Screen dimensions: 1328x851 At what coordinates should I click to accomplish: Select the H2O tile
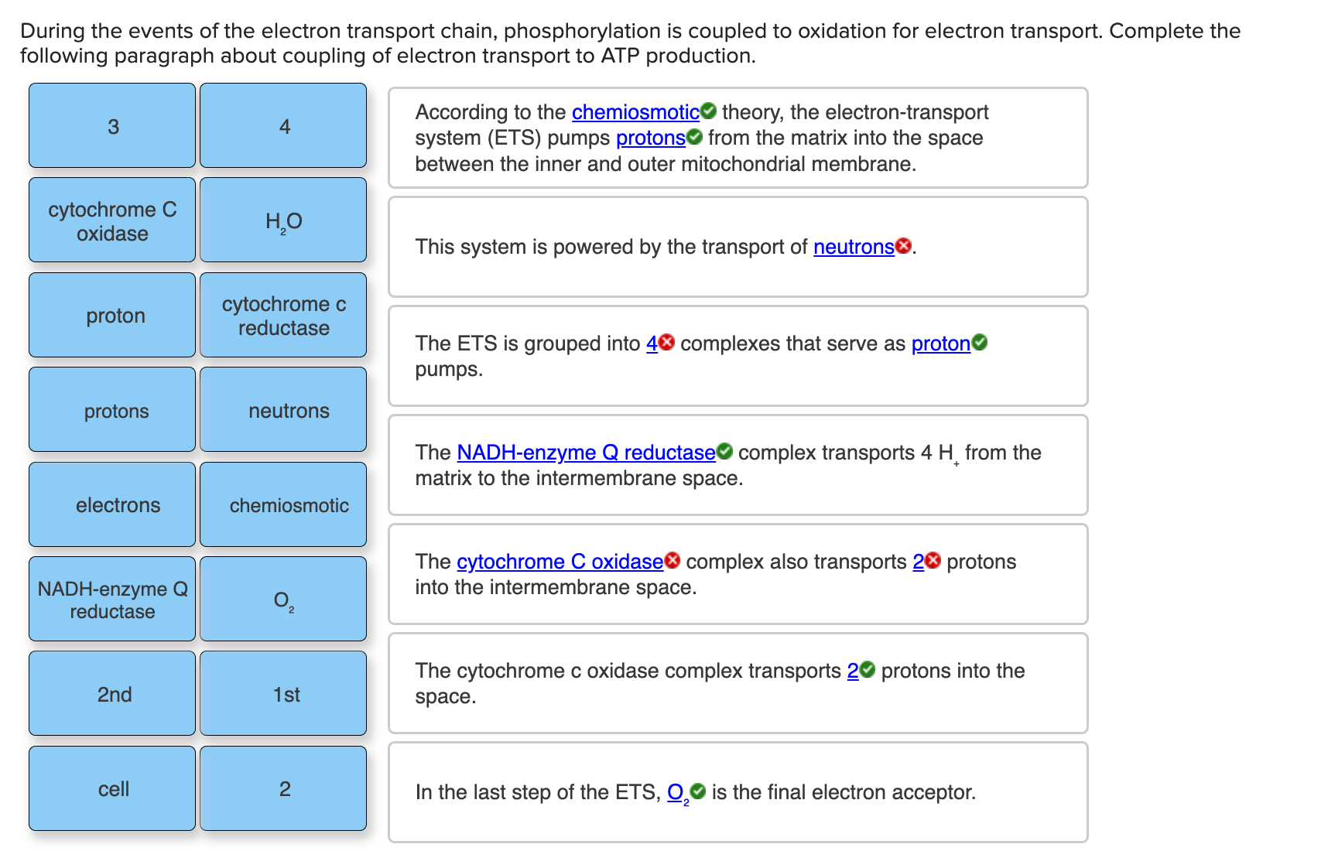point(282,220)
